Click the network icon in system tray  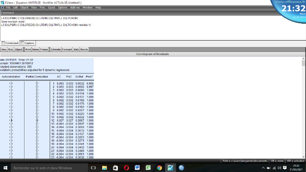(274, 168)
